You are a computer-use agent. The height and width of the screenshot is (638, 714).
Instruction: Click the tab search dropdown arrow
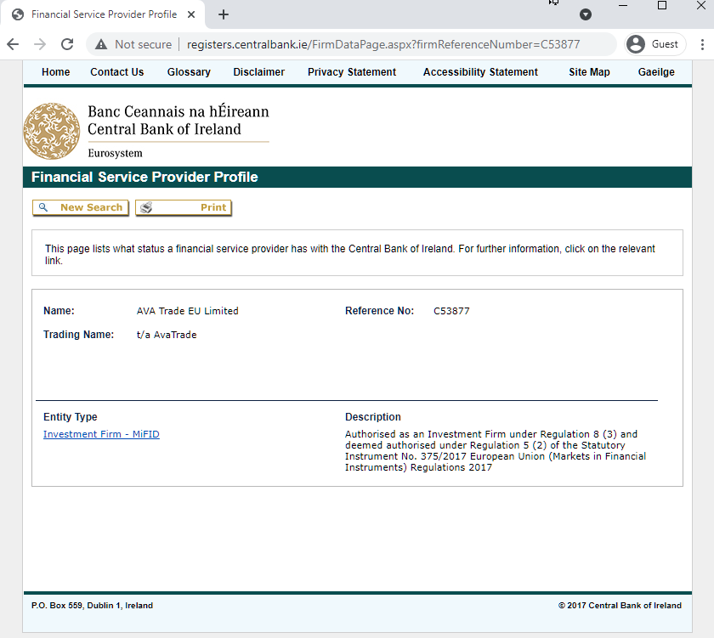pyautogui.click(x=586, y=14)
